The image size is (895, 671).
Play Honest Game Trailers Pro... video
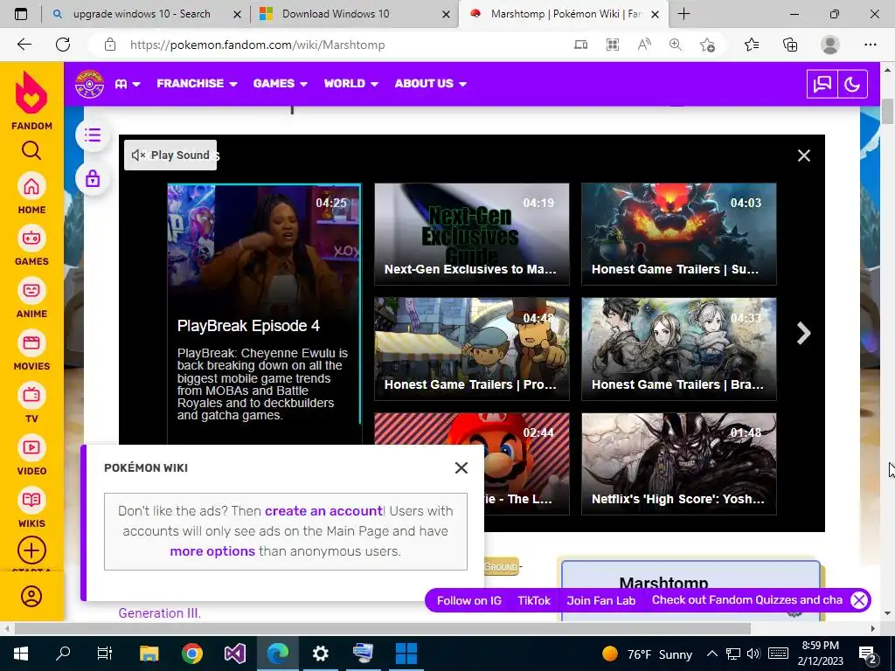tap(471, 349)
